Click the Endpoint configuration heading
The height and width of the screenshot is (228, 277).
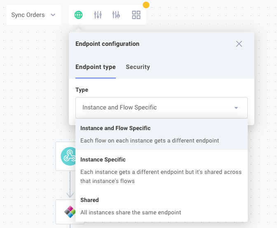[108, 44]
